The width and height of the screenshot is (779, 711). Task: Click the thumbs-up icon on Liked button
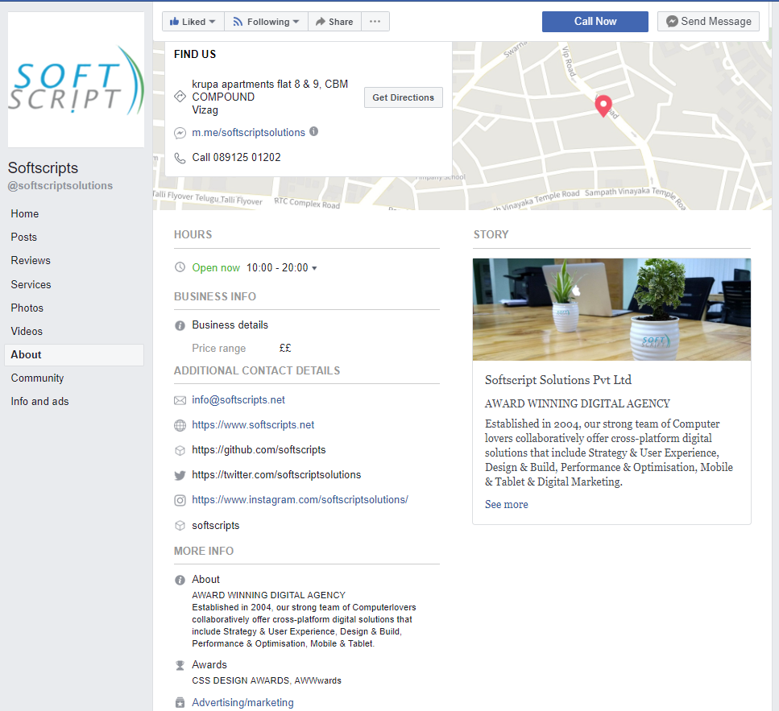(174, 22)
